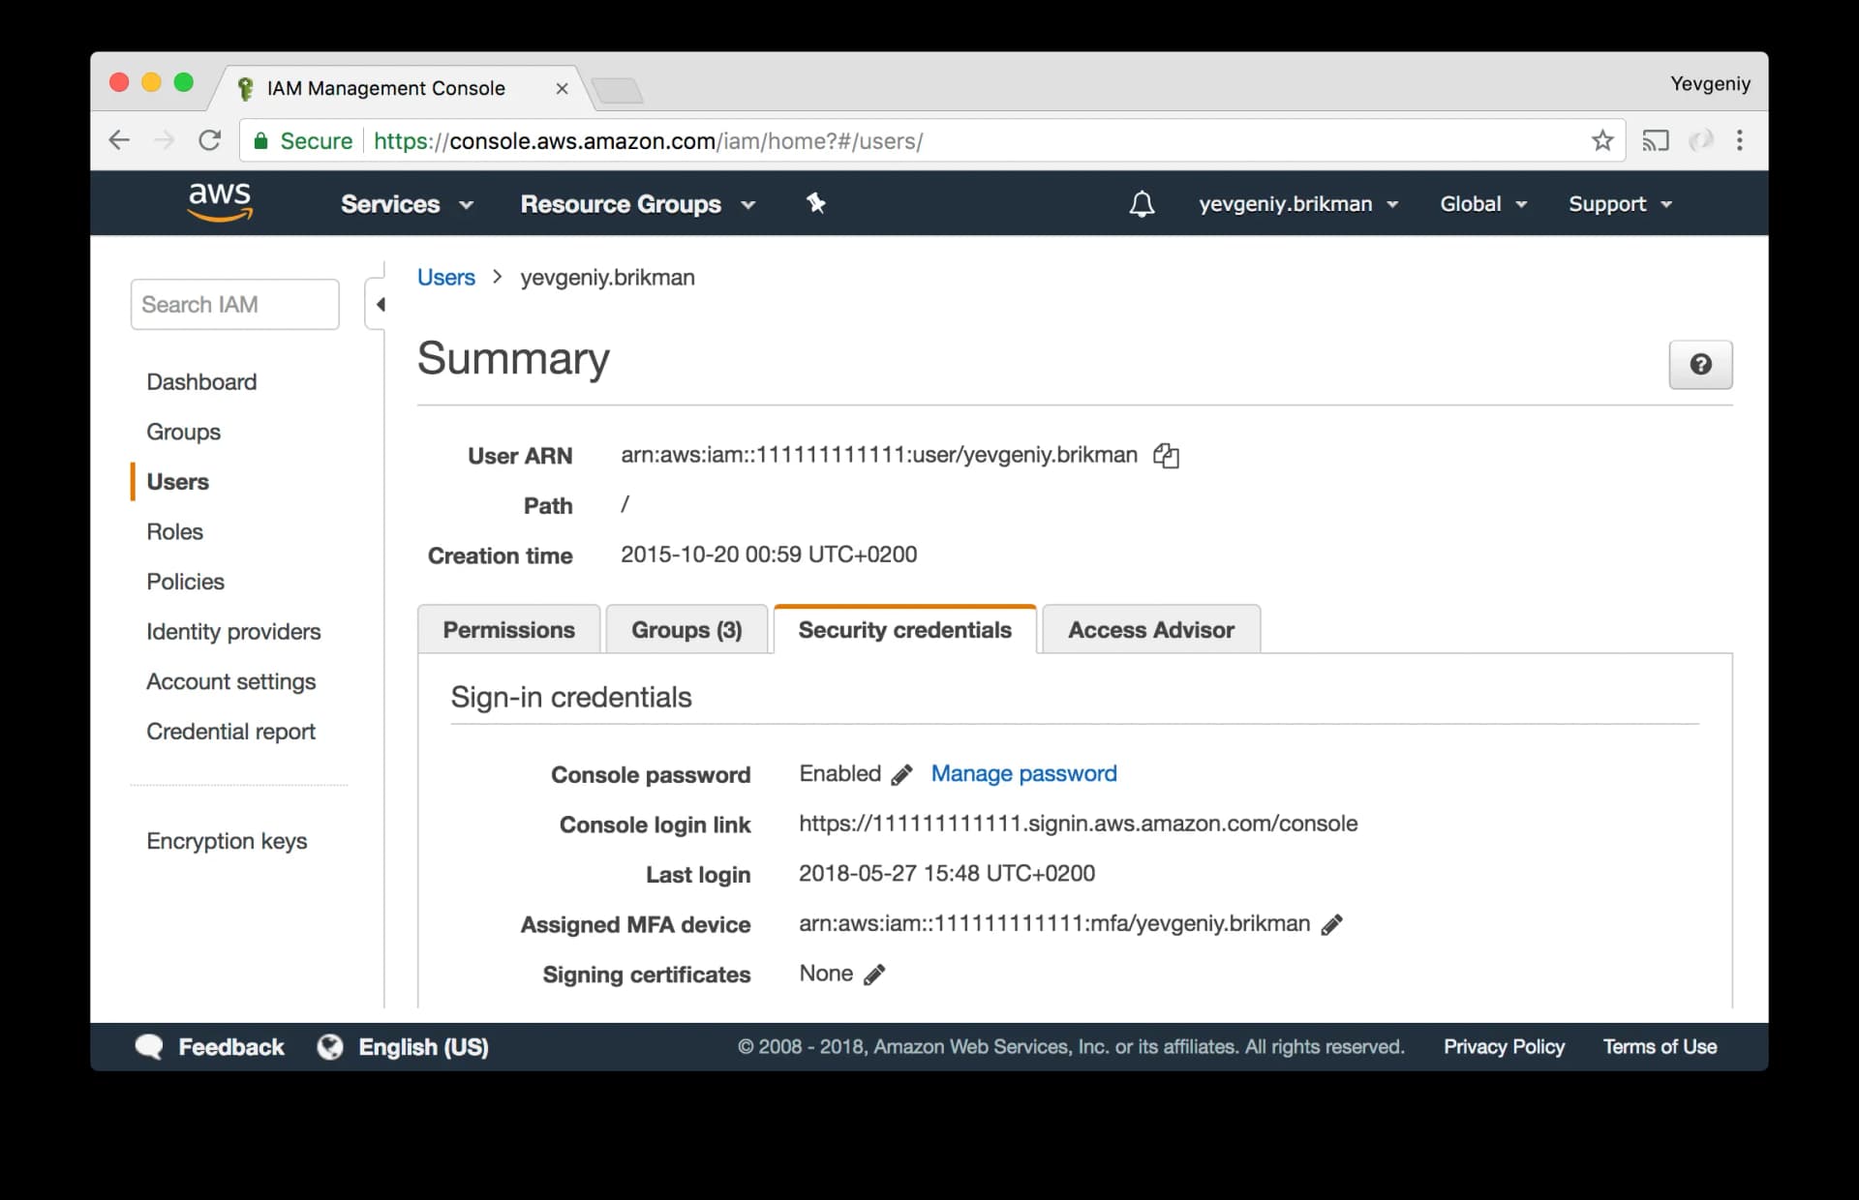The height and width of the screenshot is (1200, 1859).
Task: Edit signing certificates pencil icon
Action: click(873, 975)
